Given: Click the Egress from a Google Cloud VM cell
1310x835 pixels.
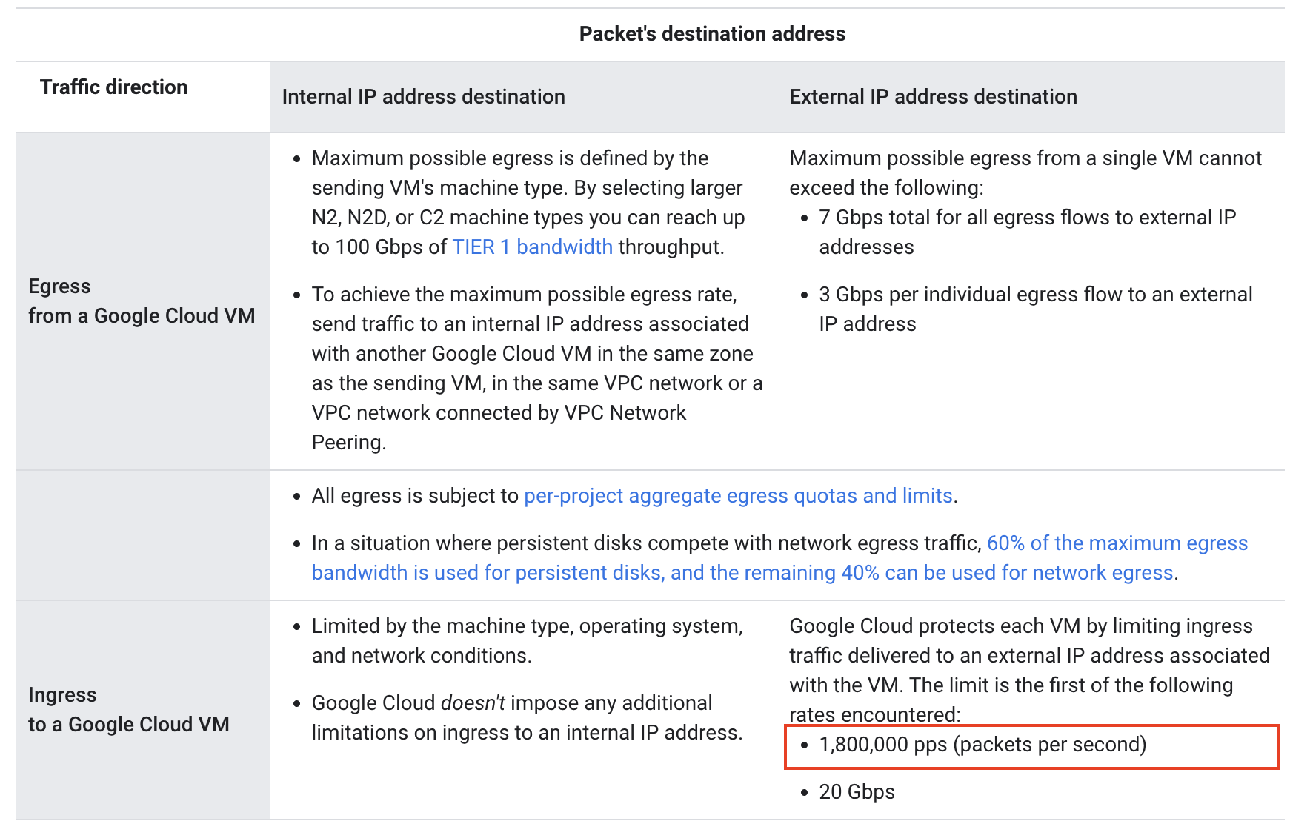Looking at the screenshot, I should [x=142, y=301].
